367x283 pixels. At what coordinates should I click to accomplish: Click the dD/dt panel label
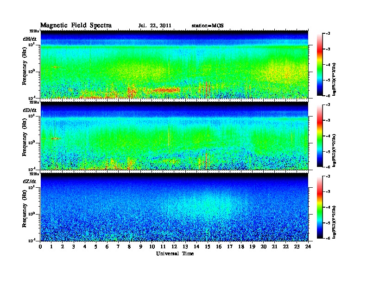click(x=30, y=110)
